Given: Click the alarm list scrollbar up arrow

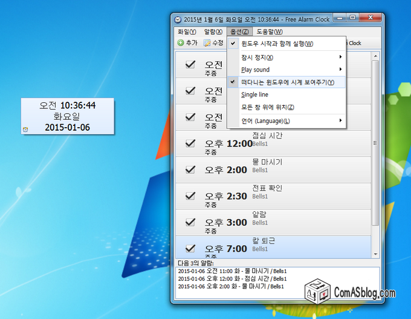Looking at the screenshot, I should (375, 56).
